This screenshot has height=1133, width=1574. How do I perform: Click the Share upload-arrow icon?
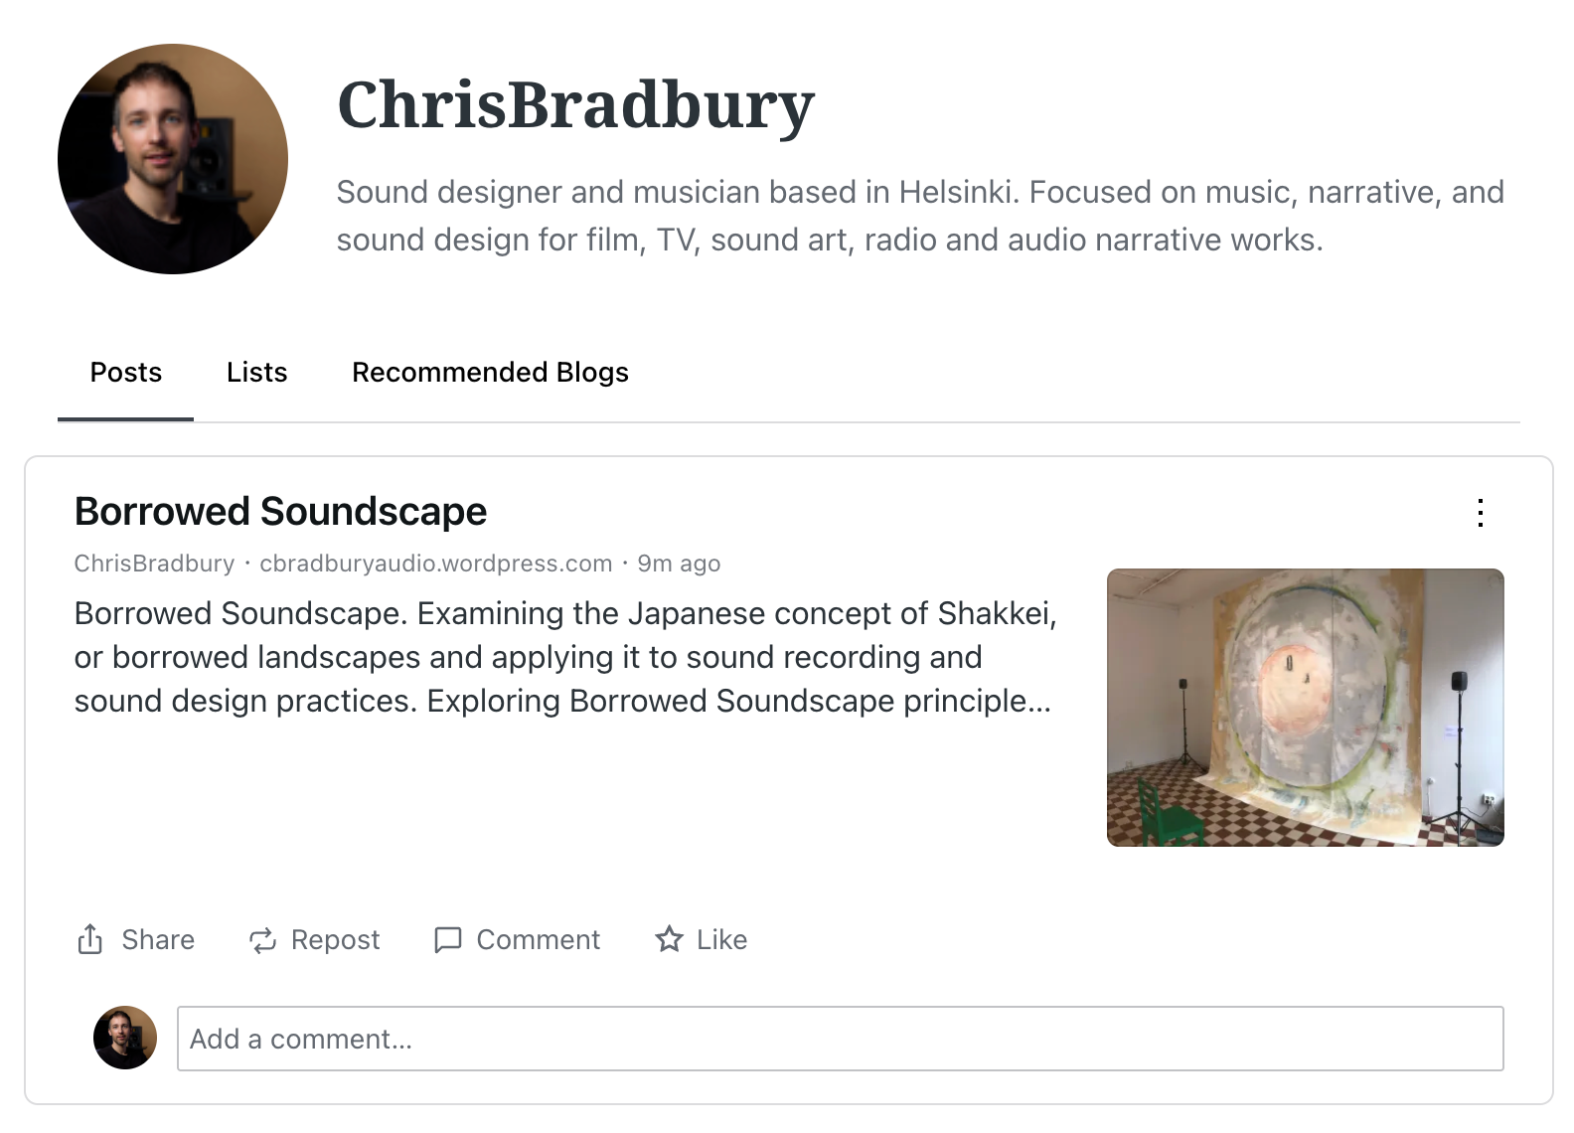click(90, 939)
